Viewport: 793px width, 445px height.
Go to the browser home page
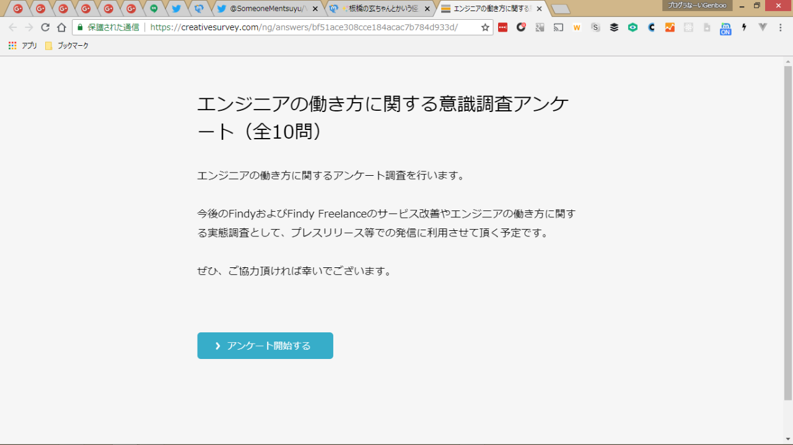click(61, 27)
